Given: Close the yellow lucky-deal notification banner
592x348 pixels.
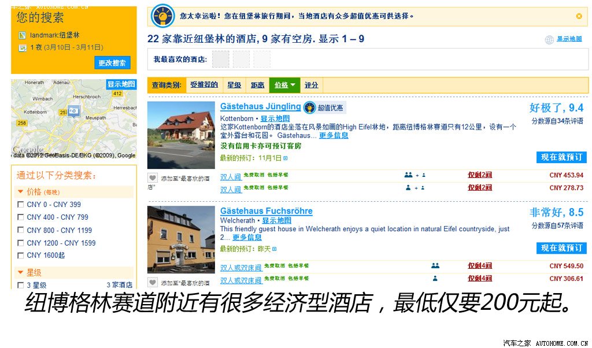Looking at the screenshot, I should pyautogui.click(x=579, y=16).
